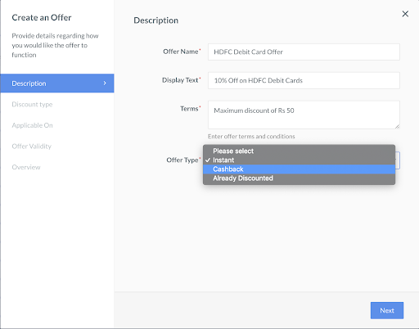This screenshot has height=329, width=419.
Task: Pick Already Discounted in the dropdown
Action: pos(299,178)
